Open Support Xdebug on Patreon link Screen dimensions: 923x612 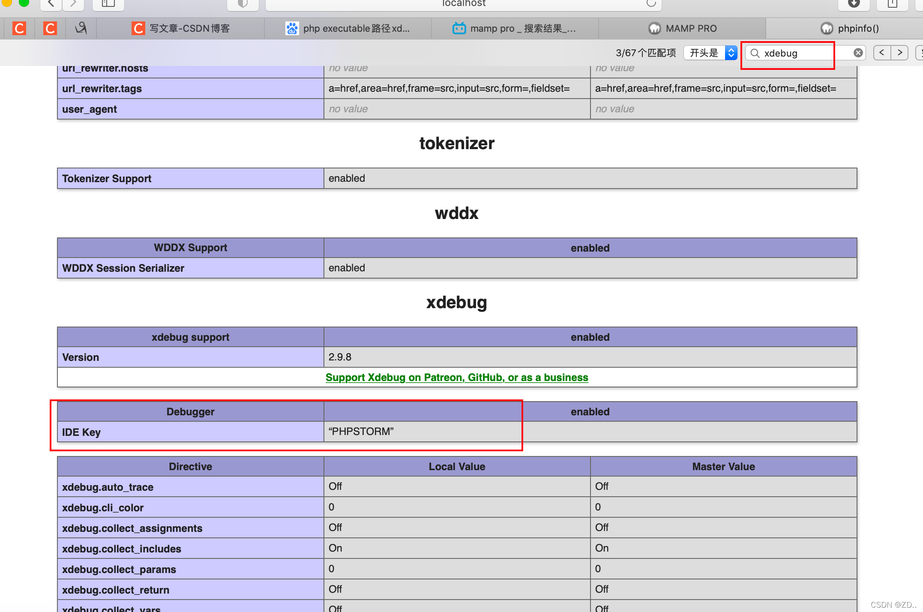[x=457, y=378]
